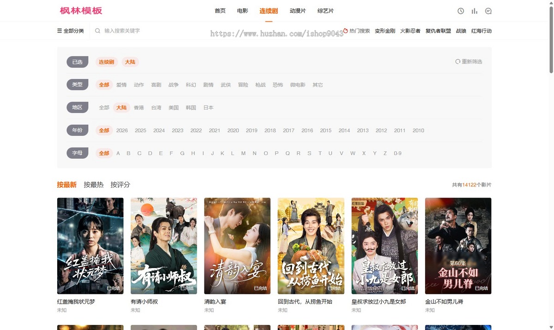Filter region by 韩国
The height and width of the screenshot is (330, 554).
[191, 108]
